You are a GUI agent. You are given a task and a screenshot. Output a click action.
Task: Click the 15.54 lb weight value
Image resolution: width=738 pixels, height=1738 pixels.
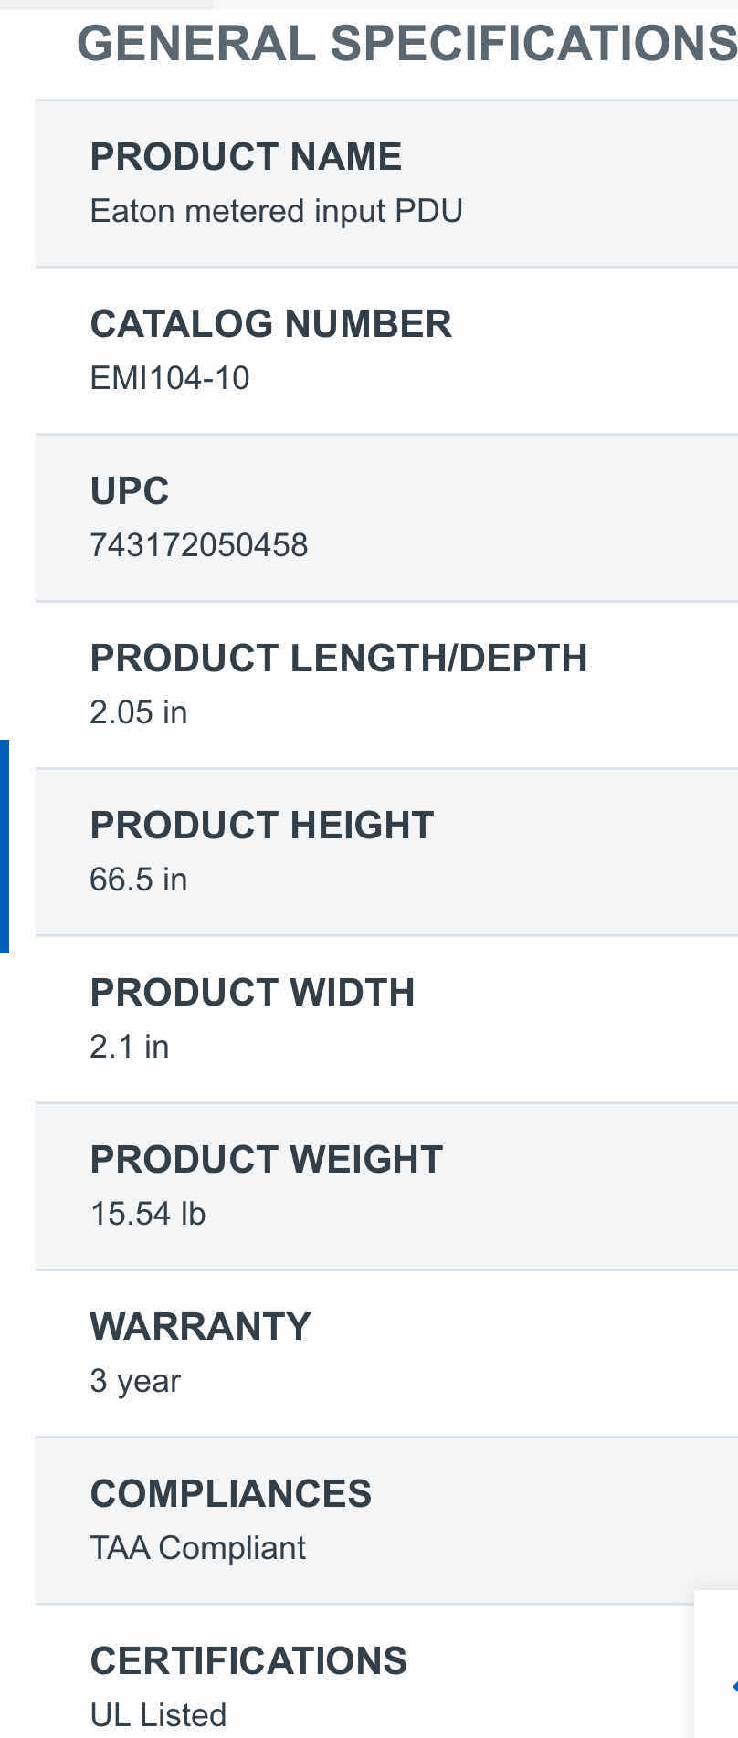(147, 1214)
